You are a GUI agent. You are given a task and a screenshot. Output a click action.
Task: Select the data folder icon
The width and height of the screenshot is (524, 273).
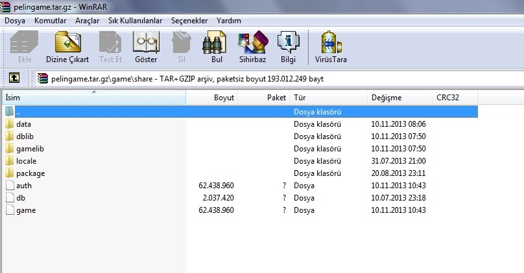coord(9,124)
